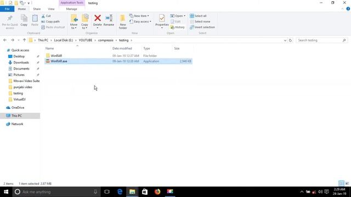Open Movavi Video Suite folder
Image resolution: width=351 pixels, height=197 pixels.
(26, 81)
